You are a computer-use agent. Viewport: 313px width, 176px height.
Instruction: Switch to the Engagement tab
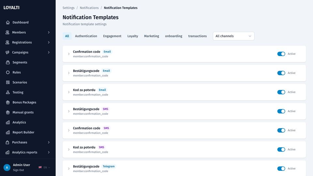tap(112, 36)
